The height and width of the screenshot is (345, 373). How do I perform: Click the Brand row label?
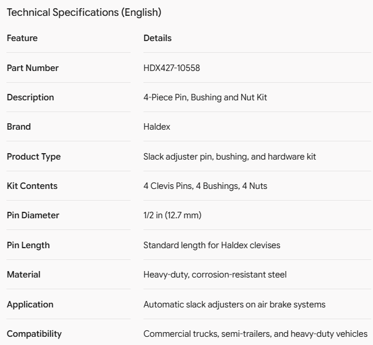pos(19,127)
